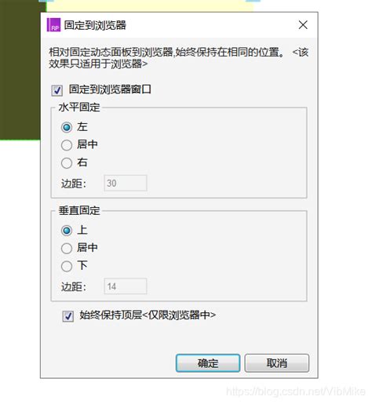Toggle the 固定到浏览器窗口 checkbox
The image size is (372, 404).
click(57, 90)
